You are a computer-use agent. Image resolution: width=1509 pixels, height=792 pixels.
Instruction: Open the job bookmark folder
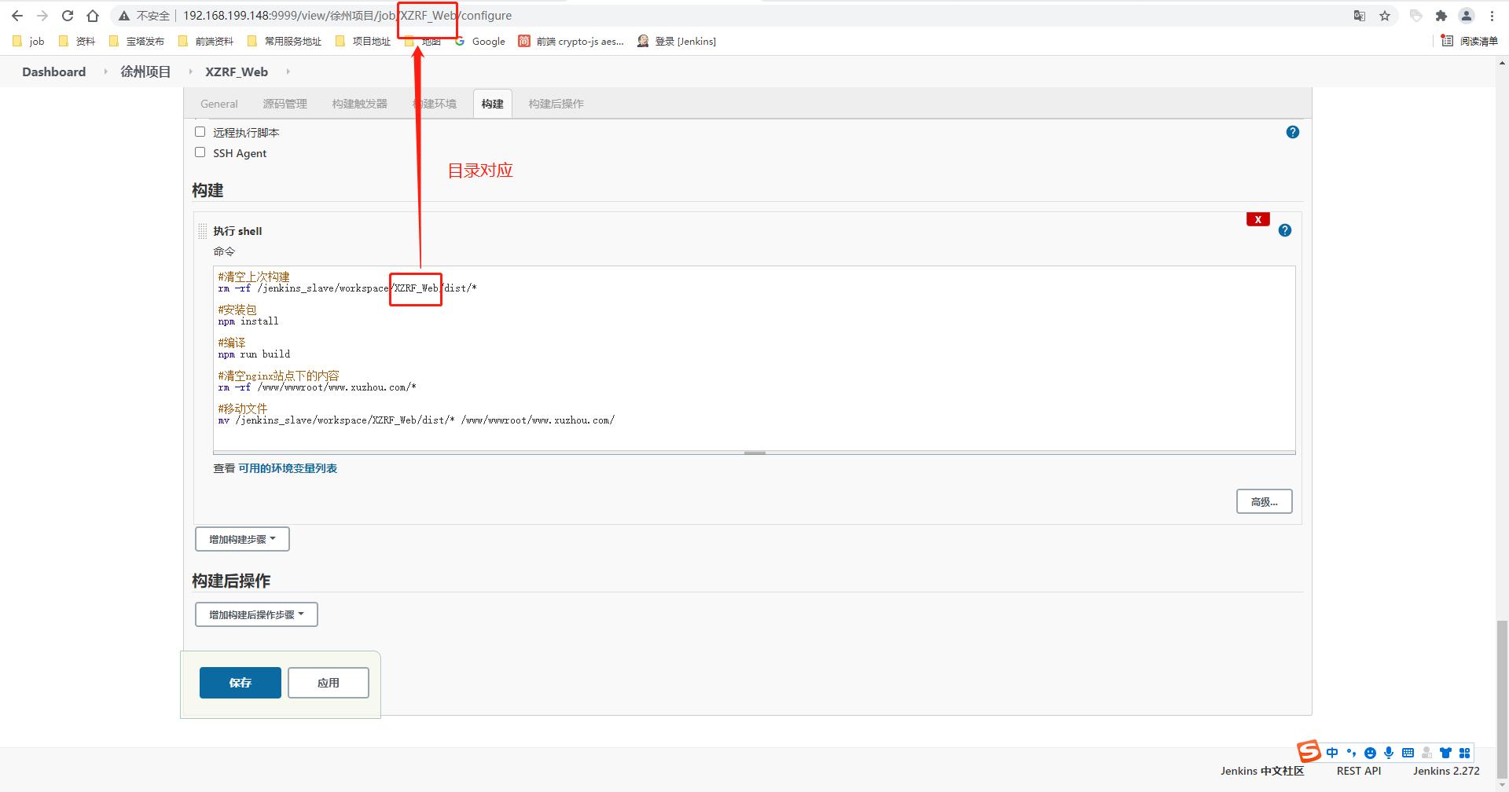28,41
